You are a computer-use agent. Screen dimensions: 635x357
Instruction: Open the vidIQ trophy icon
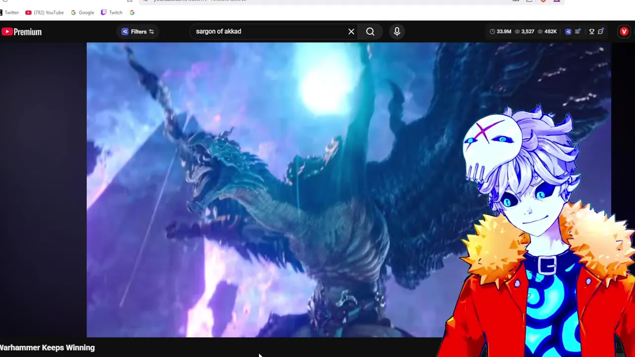[591, 32]
